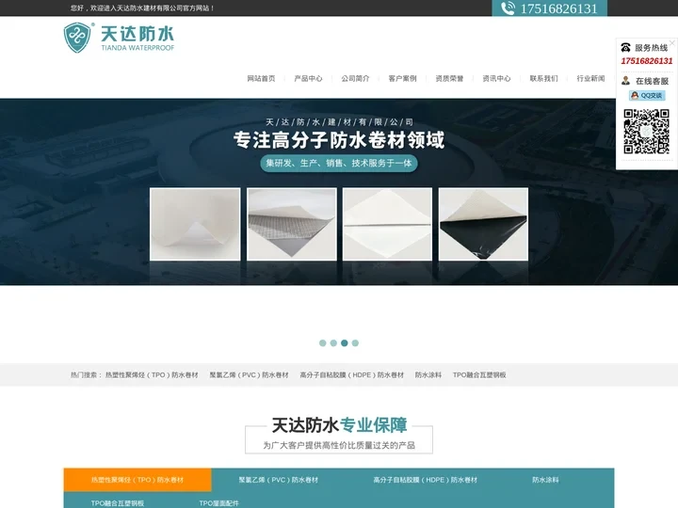Select orange 热塑性聚烯烃（TPO）防水卷材 tab
The image size is (678, 508).
[x=137, y=480]
